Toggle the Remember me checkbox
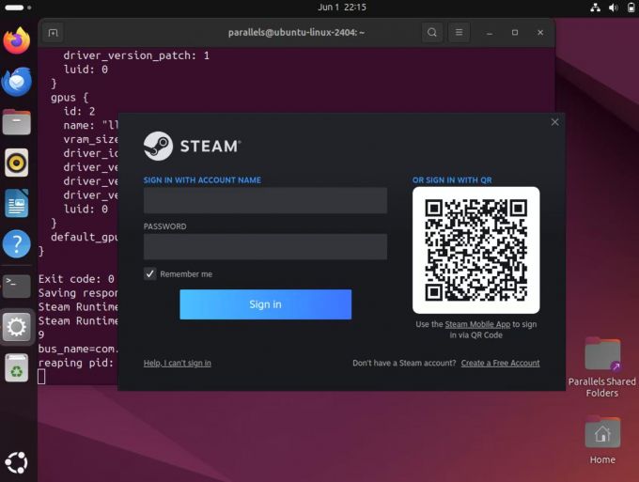 tap(150, 273)
